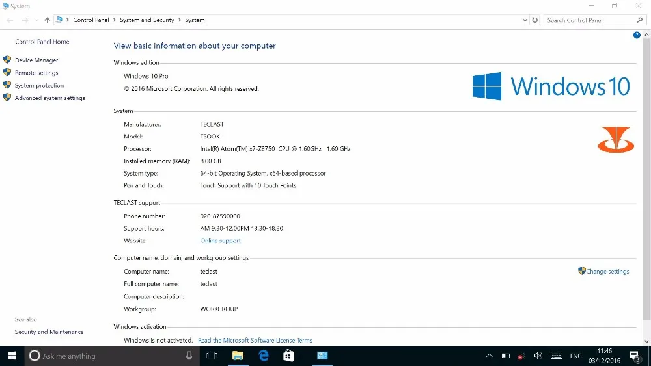
Task: Click the volume speaker tray icon
Action: (538, 356)
